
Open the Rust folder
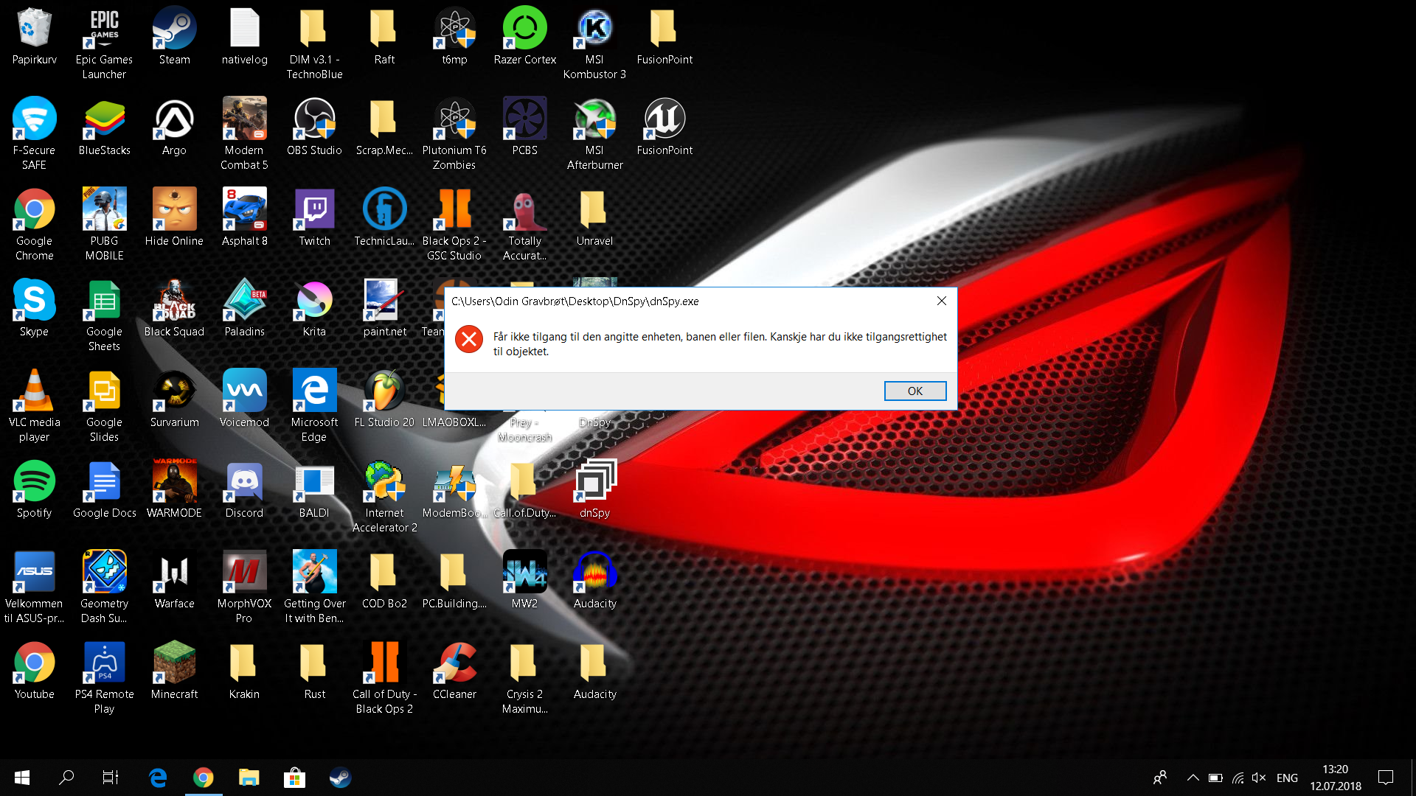coord(314,671)
